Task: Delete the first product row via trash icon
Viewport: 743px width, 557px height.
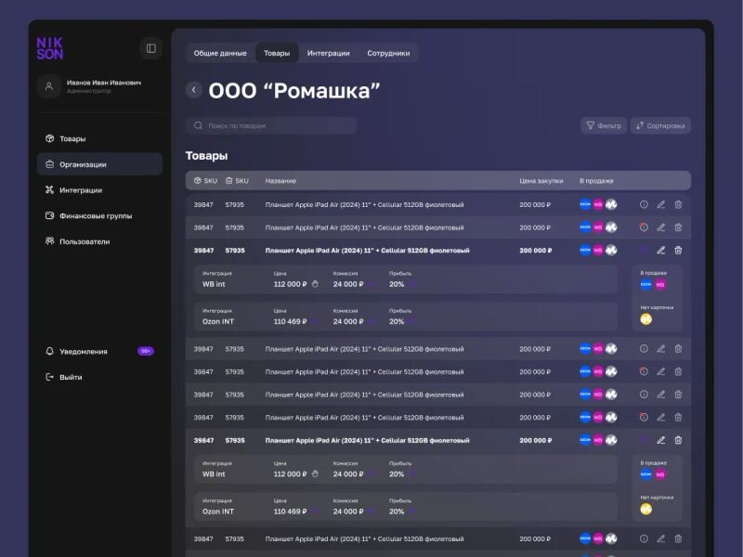Action: [678, 204]
